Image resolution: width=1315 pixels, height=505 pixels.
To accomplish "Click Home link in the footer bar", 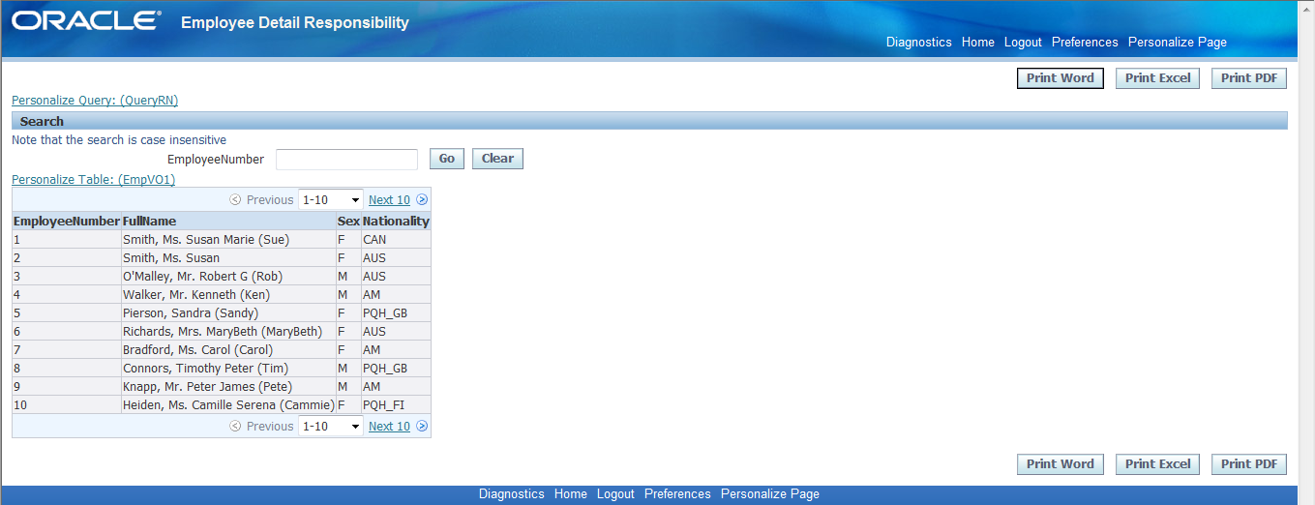I will pyautogui.click(x=571, y=494).
